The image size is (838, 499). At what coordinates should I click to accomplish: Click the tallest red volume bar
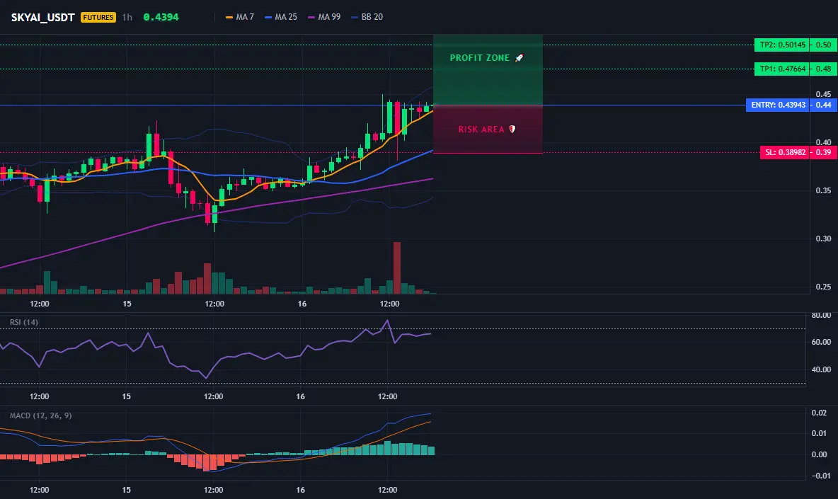point(396,268)
